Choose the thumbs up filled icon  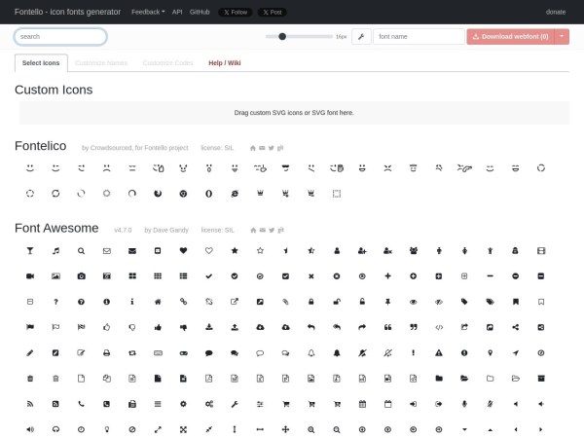tap(158, 327)
